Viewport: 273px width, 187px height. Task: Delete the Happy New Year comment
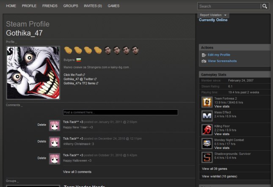42,125
